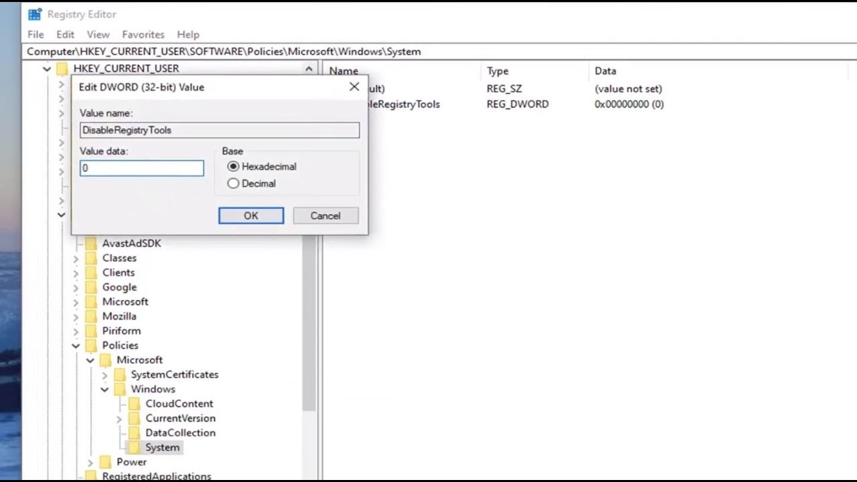Click the registry path address bar
The width and height of the screenshot is (857, 482).
(x=441, y=52)
